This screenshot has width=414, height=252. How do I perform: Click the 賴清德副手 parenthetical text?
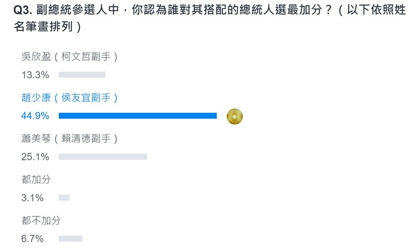click(86, 139)
